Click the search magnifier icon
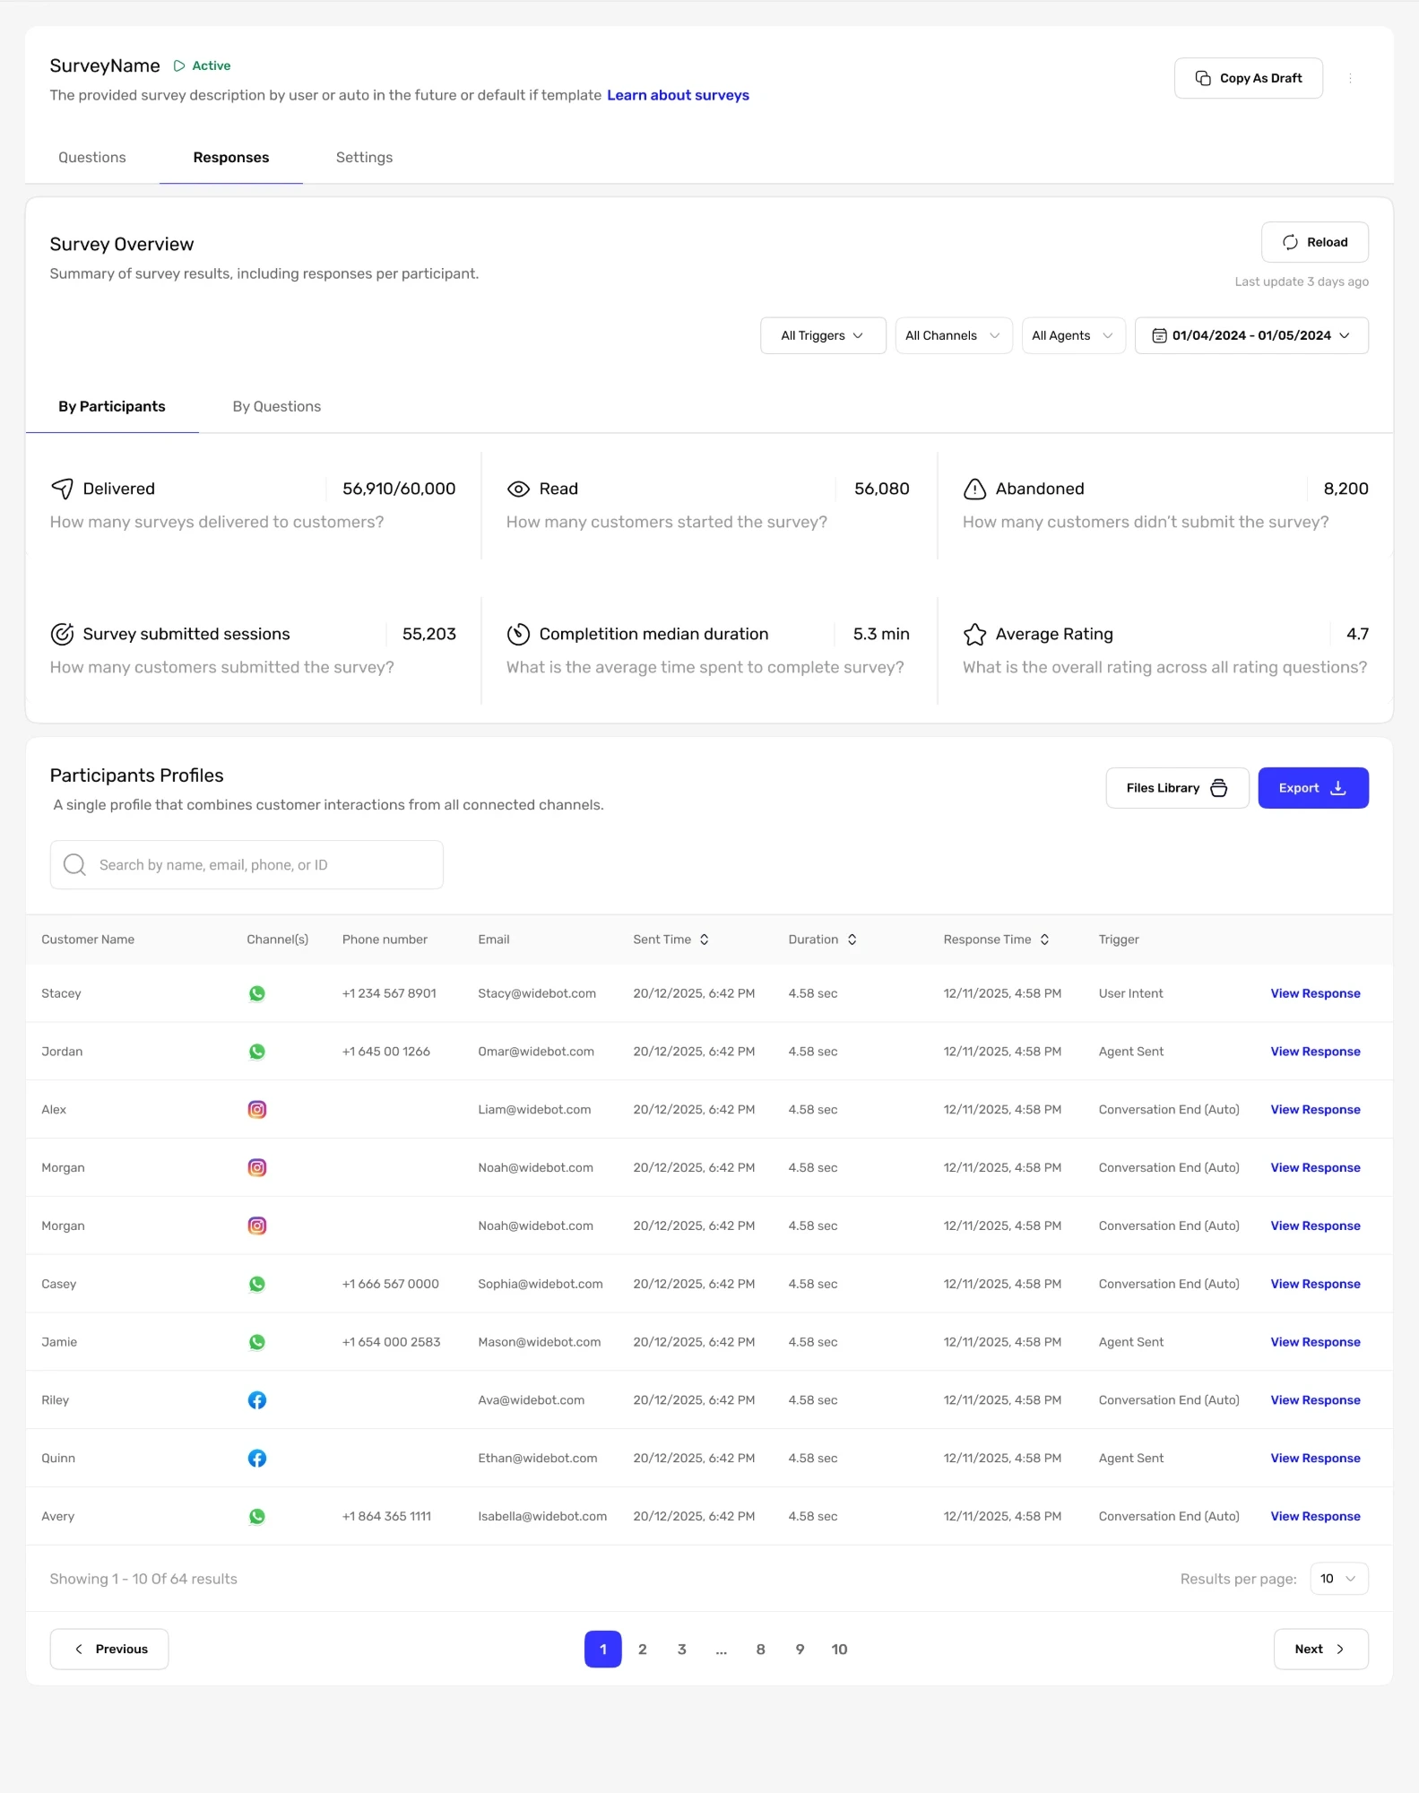 click(x=75, y=864)
